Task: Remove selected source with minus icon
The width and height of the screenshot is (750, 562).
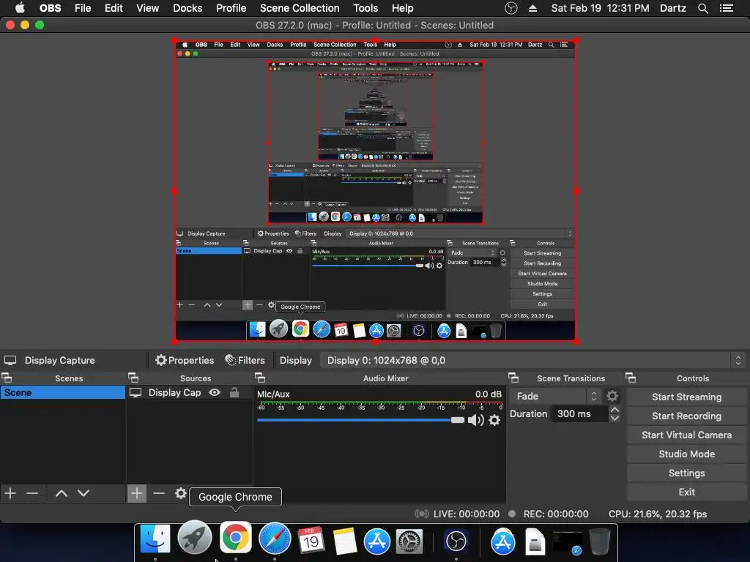Action: pyautogui.click(x=159, y=493)
